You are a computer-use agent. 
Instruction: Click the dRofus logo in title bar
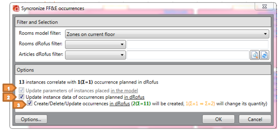[16, 8]
